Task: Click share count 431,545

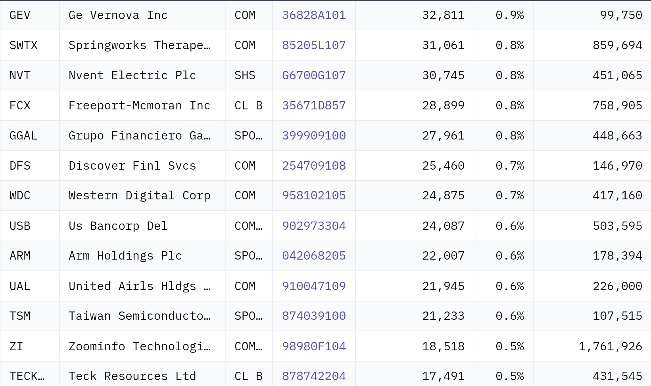Action: coord(618,376)
